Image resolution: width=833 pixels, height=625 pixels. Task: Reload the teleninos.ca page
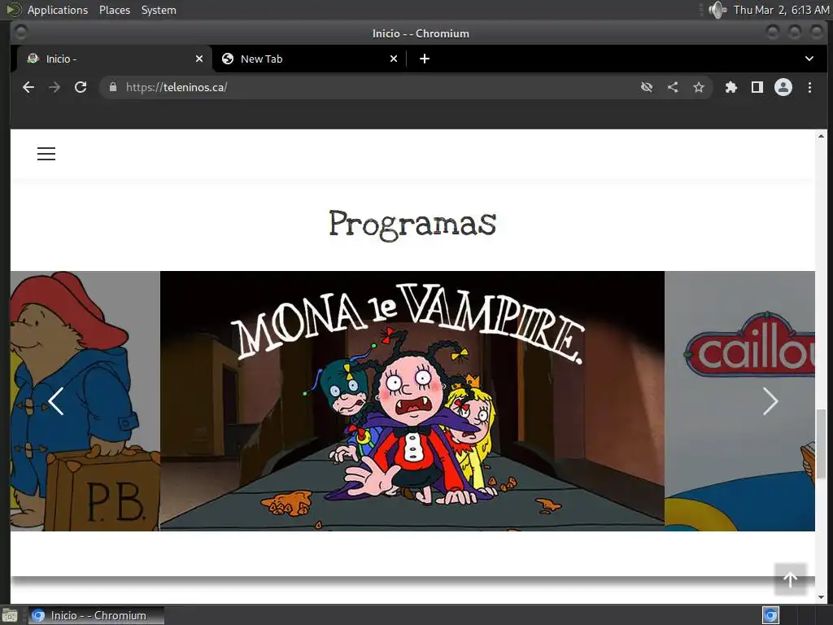coord(81,87)
